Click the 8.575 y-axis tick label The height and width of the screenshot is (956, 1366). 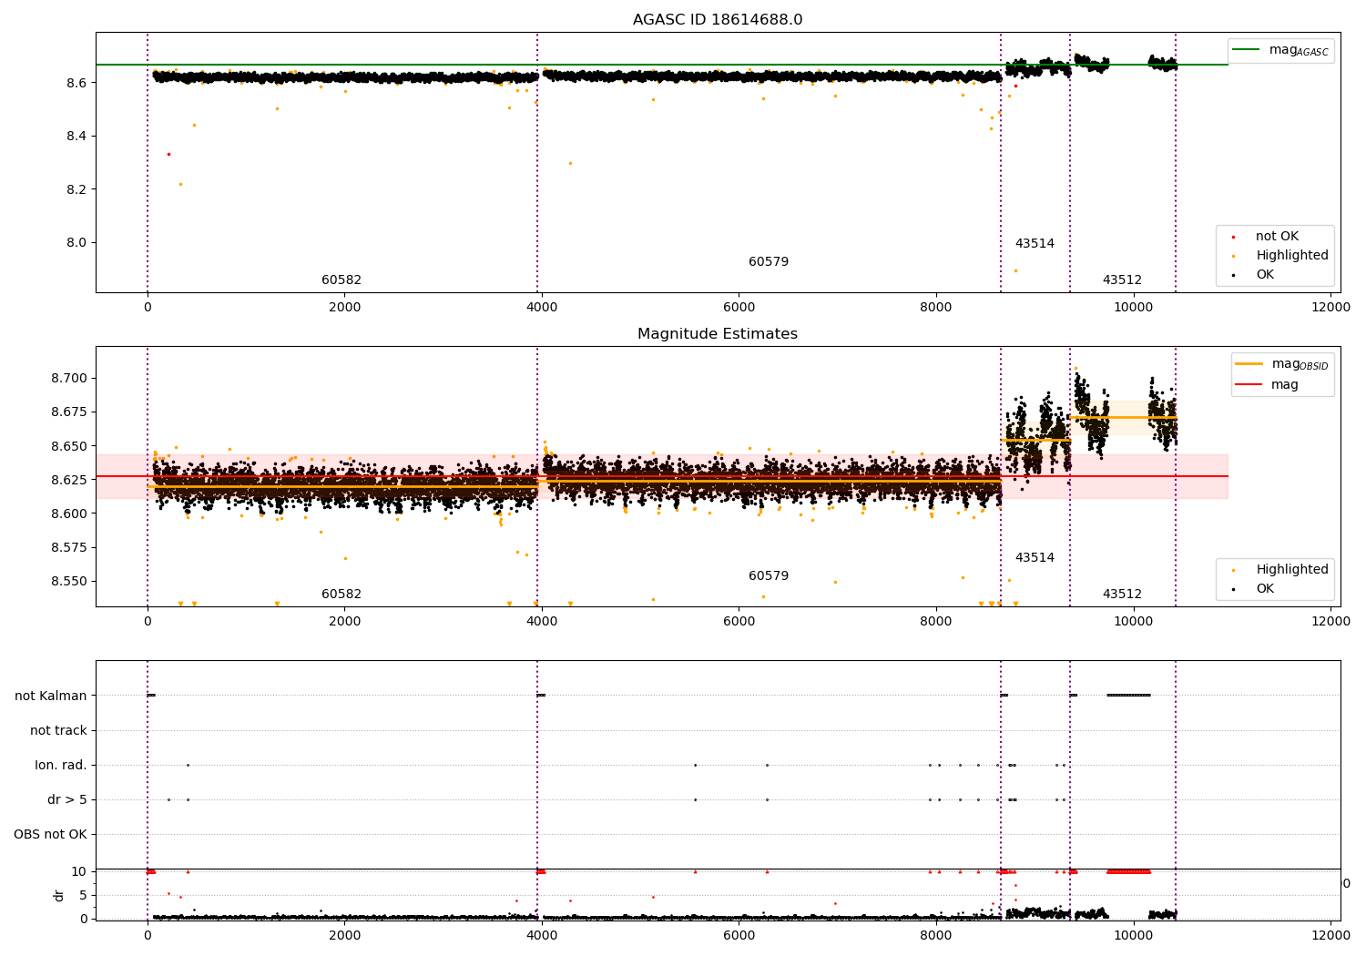click(x=69, y=548)
